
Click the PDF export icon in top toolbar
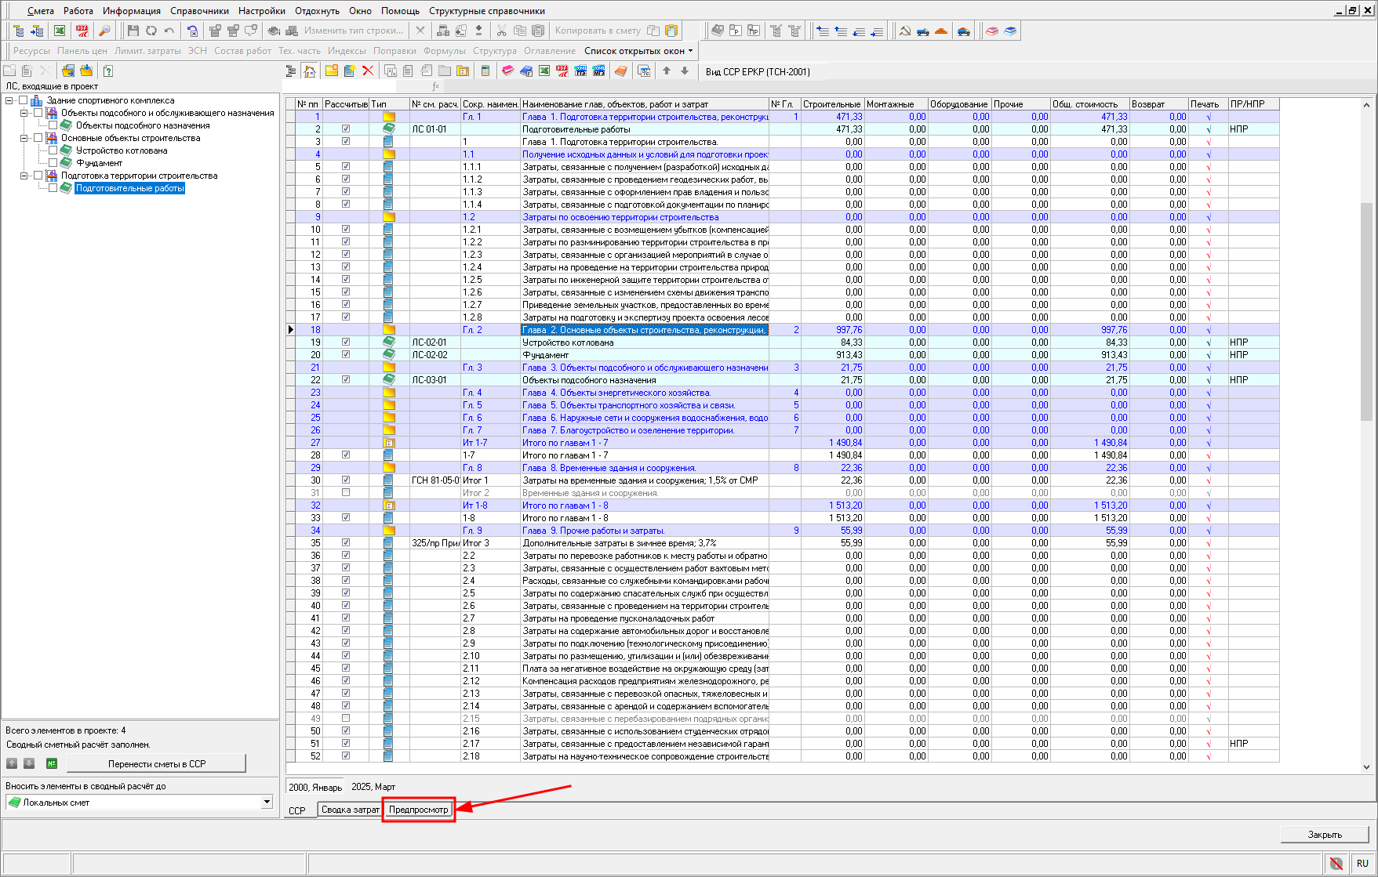[82, 31]
